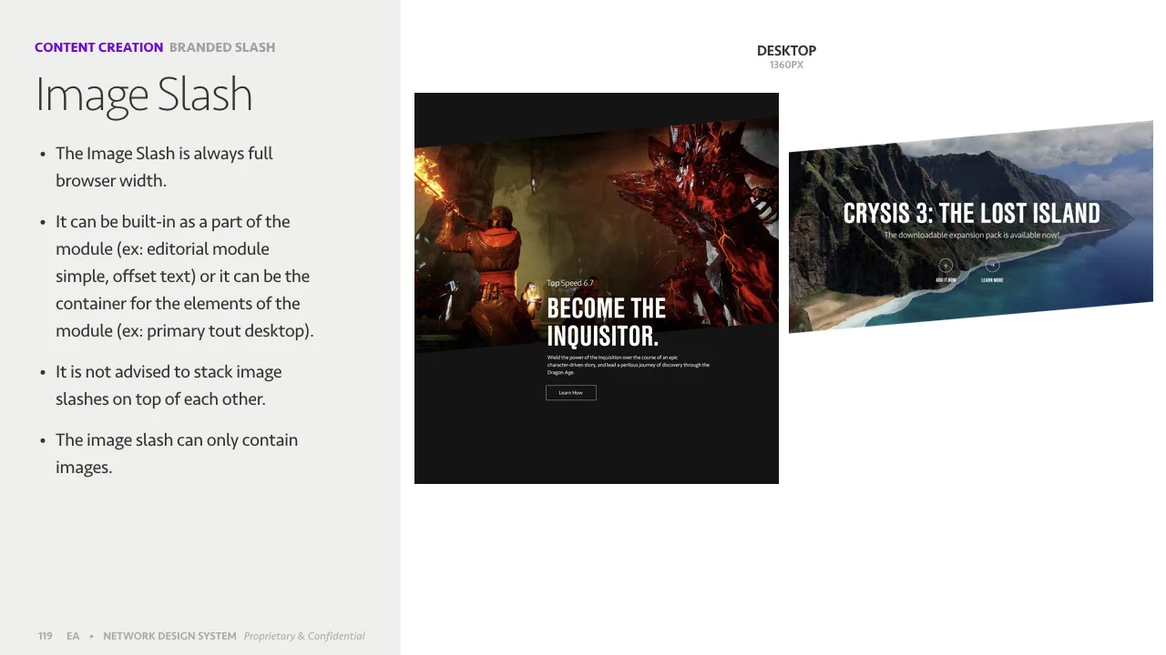Screen dimensions: 1166x655
Task: Click the CRYSIS 3: THE LOST ISLAND headline
Action: [971, 213]
